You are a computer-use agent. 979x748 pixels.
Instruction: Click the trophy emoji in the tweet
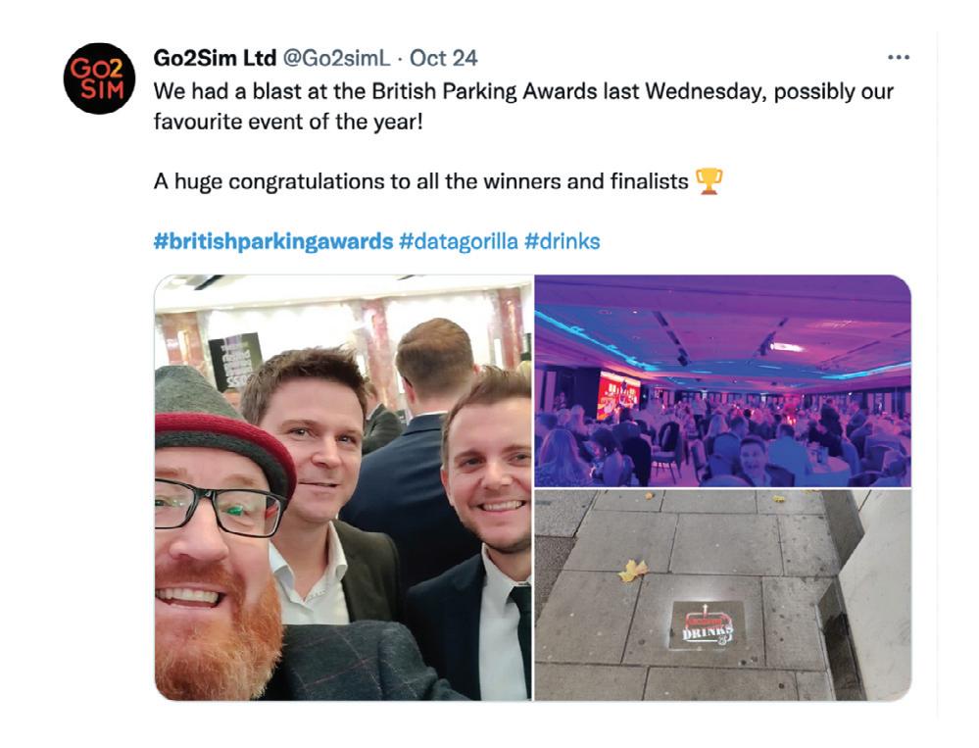click(709, 181)
